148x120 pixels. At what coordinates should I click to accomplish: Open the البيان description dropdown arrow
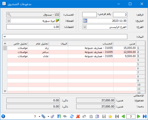tap(5, 37)
